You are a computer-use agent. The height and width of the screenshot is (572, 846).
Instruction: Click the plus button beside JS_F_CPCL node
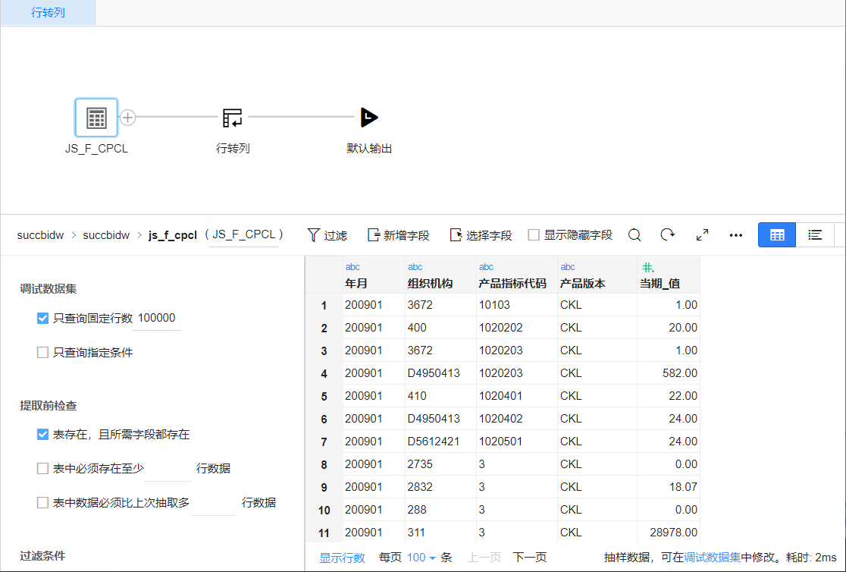(128, 118)
